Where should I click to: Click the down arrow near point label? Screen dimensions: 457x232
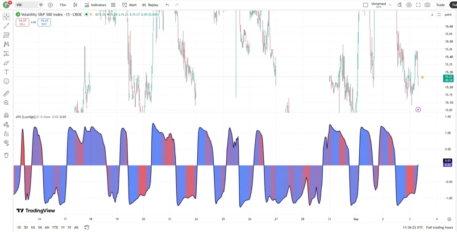(432, 15)
